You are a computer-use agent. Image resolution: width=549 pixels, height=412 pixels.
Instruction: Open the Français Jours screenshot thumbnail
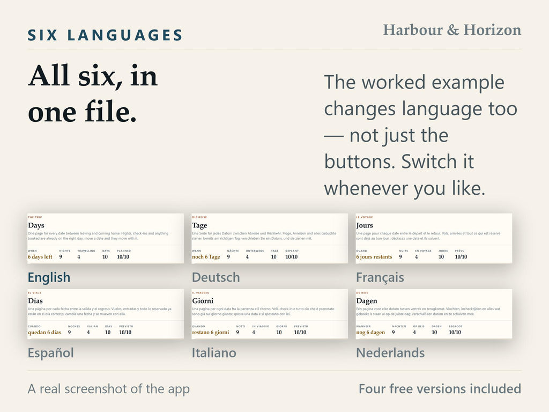pos(434,238)
